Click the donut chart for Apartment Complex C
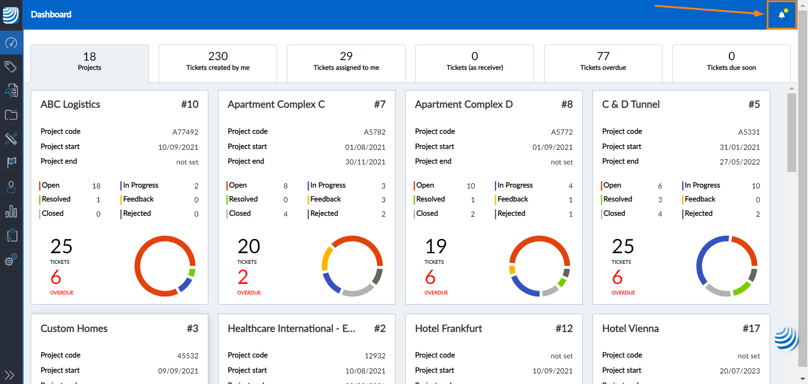 352,266
